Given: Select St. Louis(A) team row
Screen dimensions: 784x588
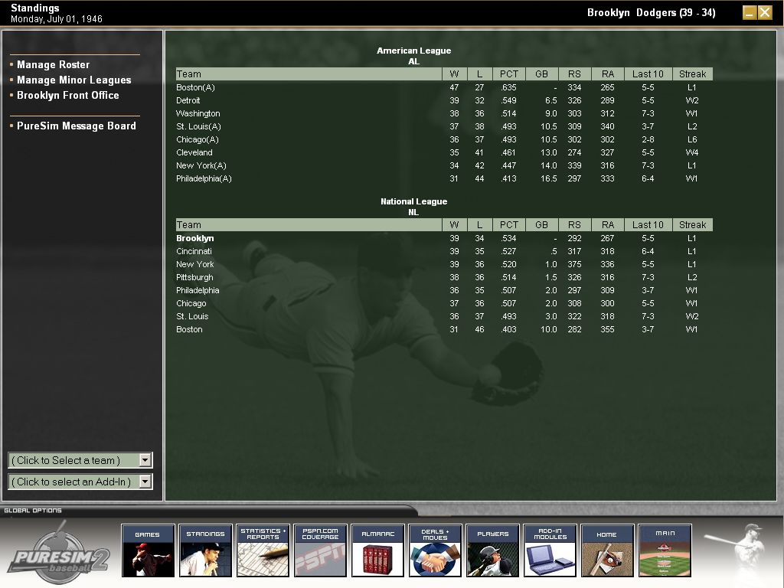Looking at the screenshot, I should tap(444, 126).
